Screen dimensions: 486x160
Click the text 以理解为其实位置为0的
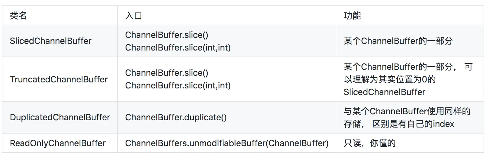[x=389, y=79]
